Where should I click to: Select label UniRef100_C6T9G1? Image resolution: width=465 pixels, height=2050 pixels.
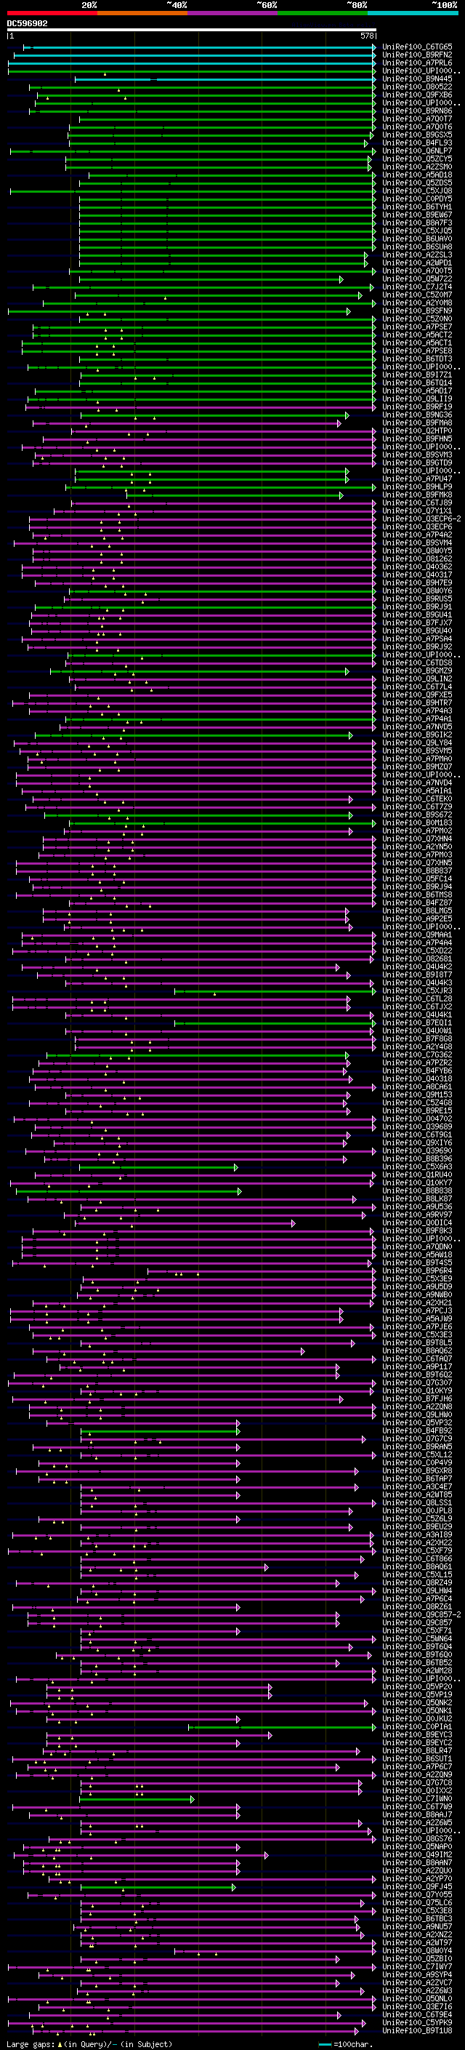point(417,1135)
